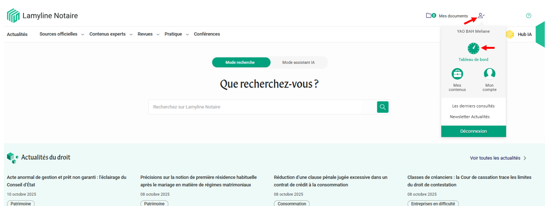The image size is (545, 206).
Task: Click the Tableau de bord label
Action: 473,60
